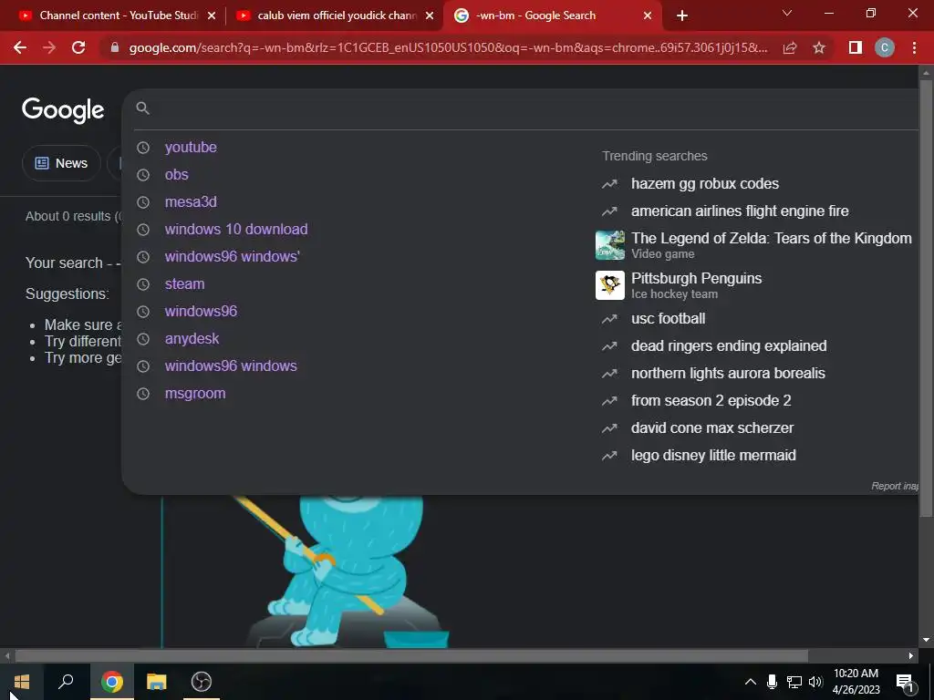Choose the steam suggestion
This screenshot has height=700, width=934.
tap(184, 284)
